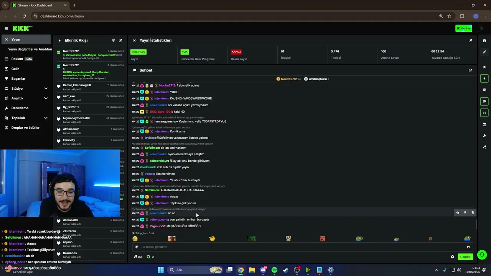Reply to eemirhanka's 'ah ah' message

457,213
